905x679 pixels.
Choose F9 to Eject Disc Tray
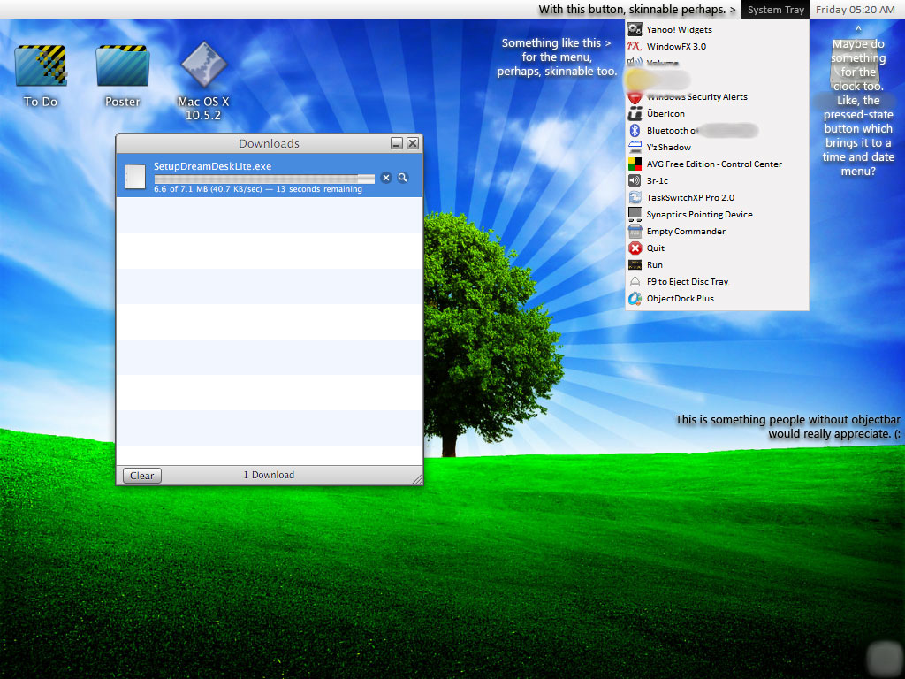pyautogui.click(x=717, y=282)
